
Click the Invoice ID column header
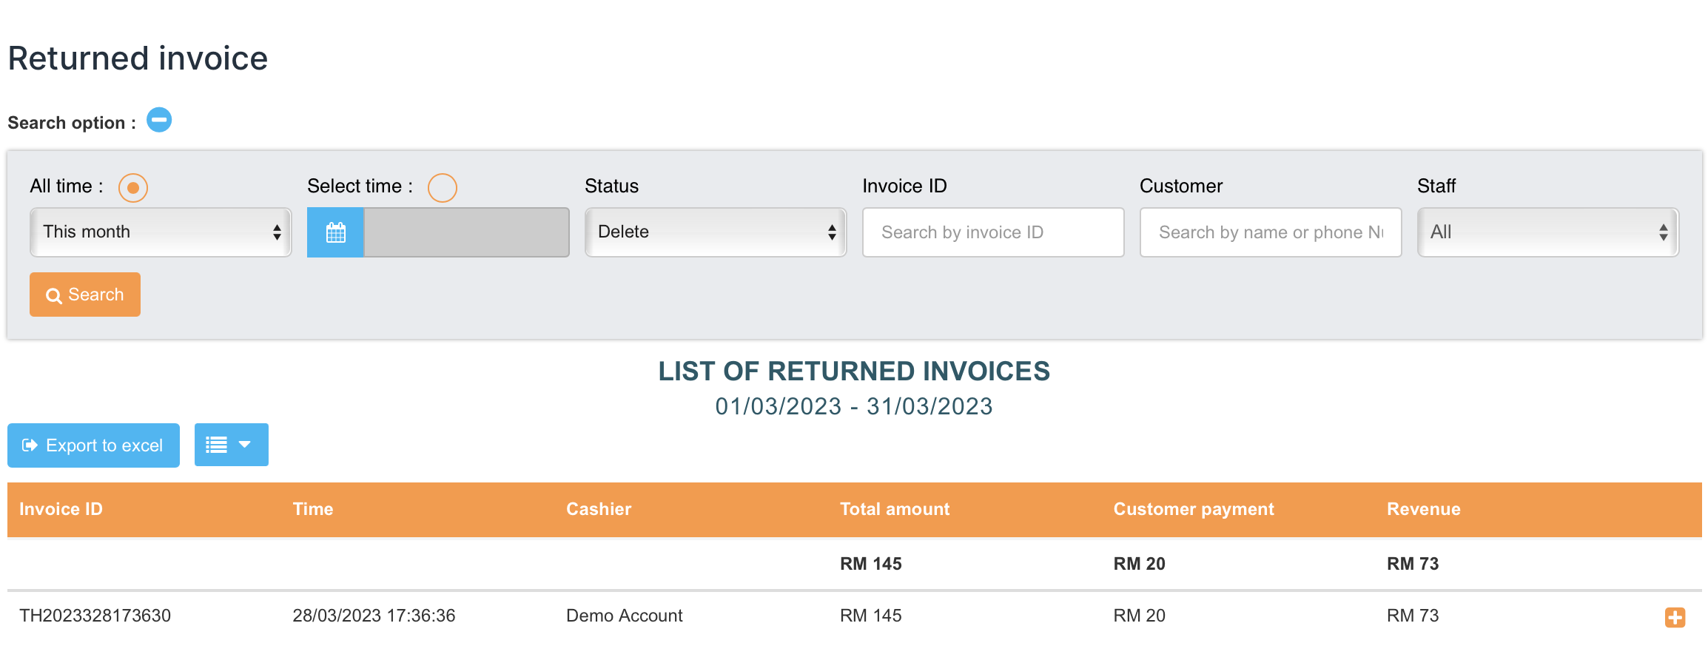[x=61, y=509]
